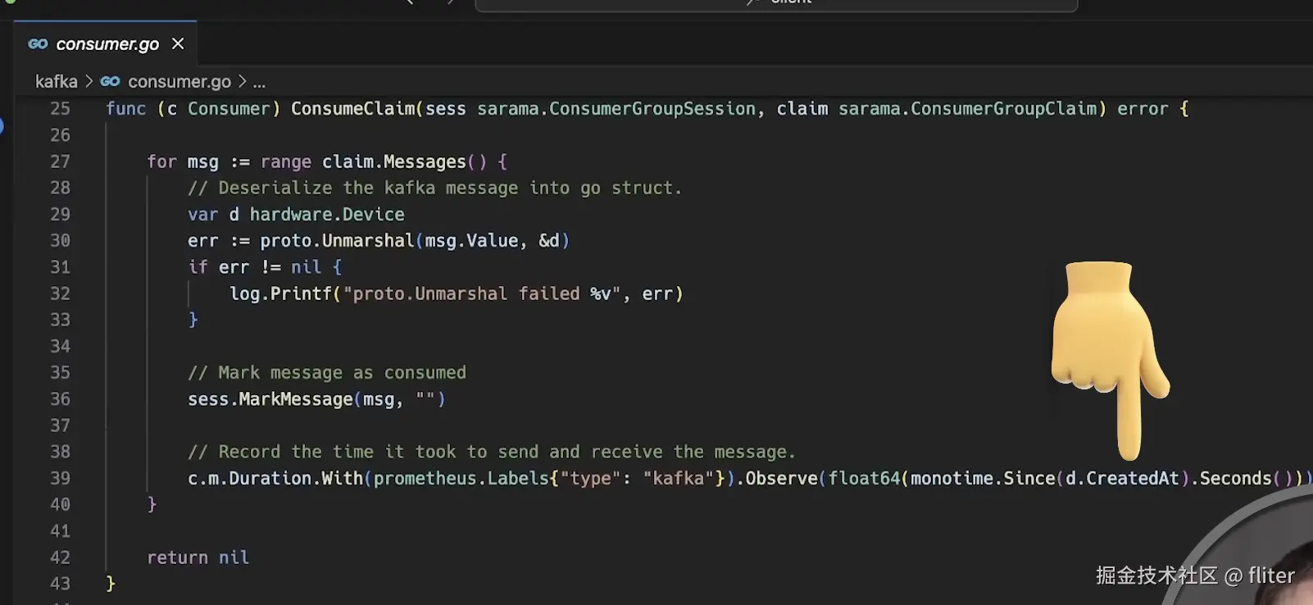Click line number 27 in the gutter
This screenshot has width=1313, height=605.
tap(60, 161)
